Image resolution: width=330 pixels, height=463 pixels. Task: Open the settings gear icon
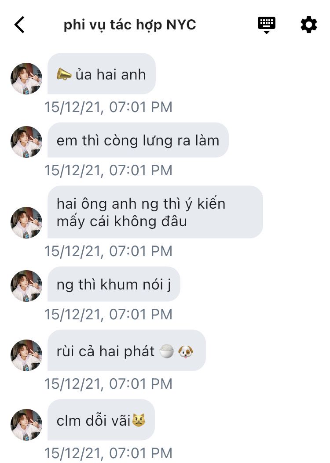(309, 25)
